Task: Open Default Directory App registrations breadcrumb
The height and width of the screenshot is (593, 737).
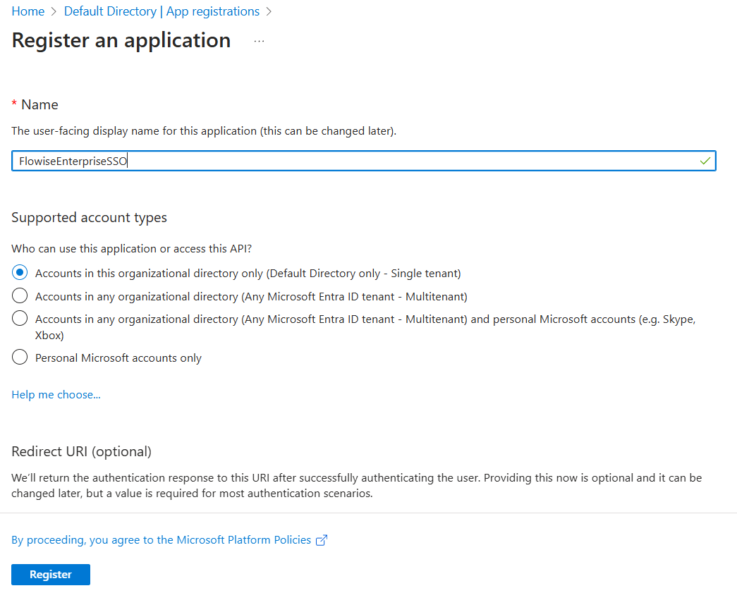Action: [162, 11]
